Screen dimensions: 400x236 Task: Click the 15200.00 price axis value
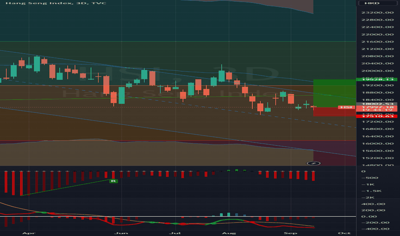tap(377, 158)
